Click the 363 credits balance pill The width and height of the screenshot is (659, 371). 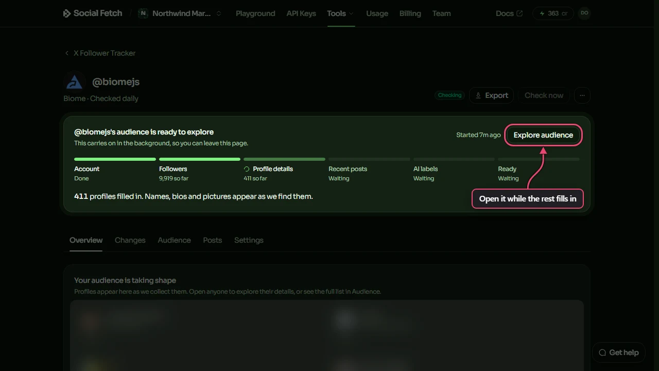(553, 13)
